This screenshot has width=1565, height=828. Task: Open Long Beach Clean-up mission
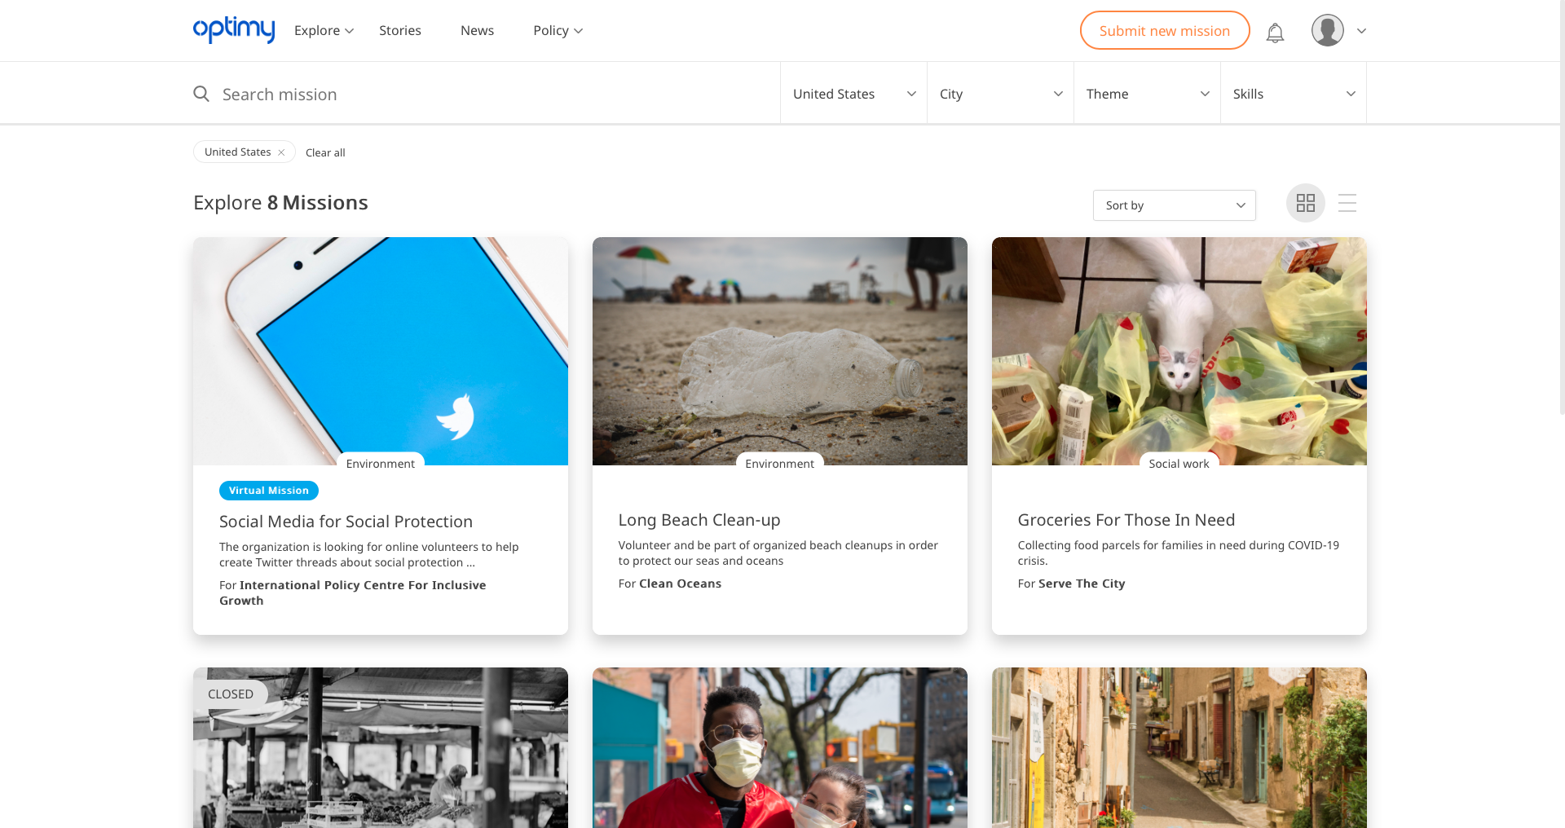[699, 520]
